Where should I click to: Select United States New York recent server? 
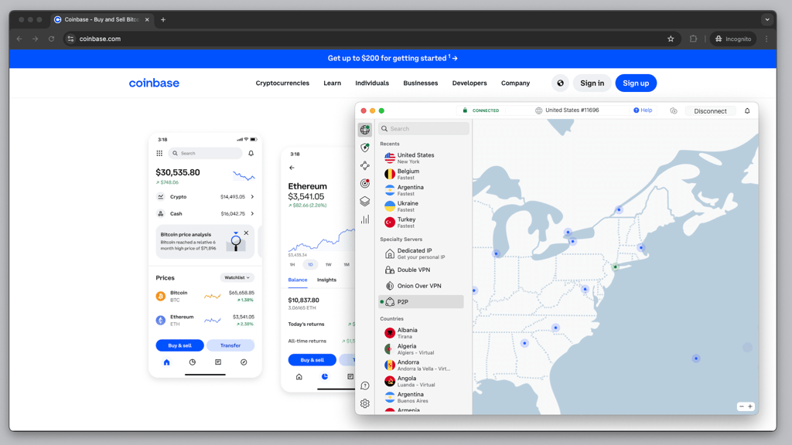[x=421, y=158]
